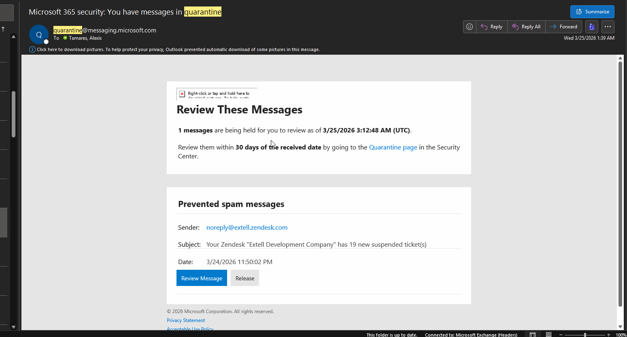Click the 'Prevented spam messages' heading
The width and height of the screenshot is (627, 337).
pos(231,204)
